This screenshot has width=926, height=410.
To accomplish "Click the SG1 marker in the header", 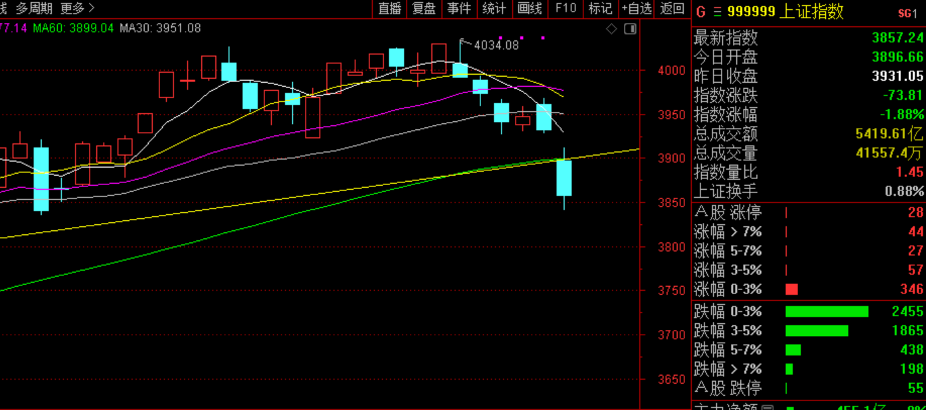I will 907,13.
